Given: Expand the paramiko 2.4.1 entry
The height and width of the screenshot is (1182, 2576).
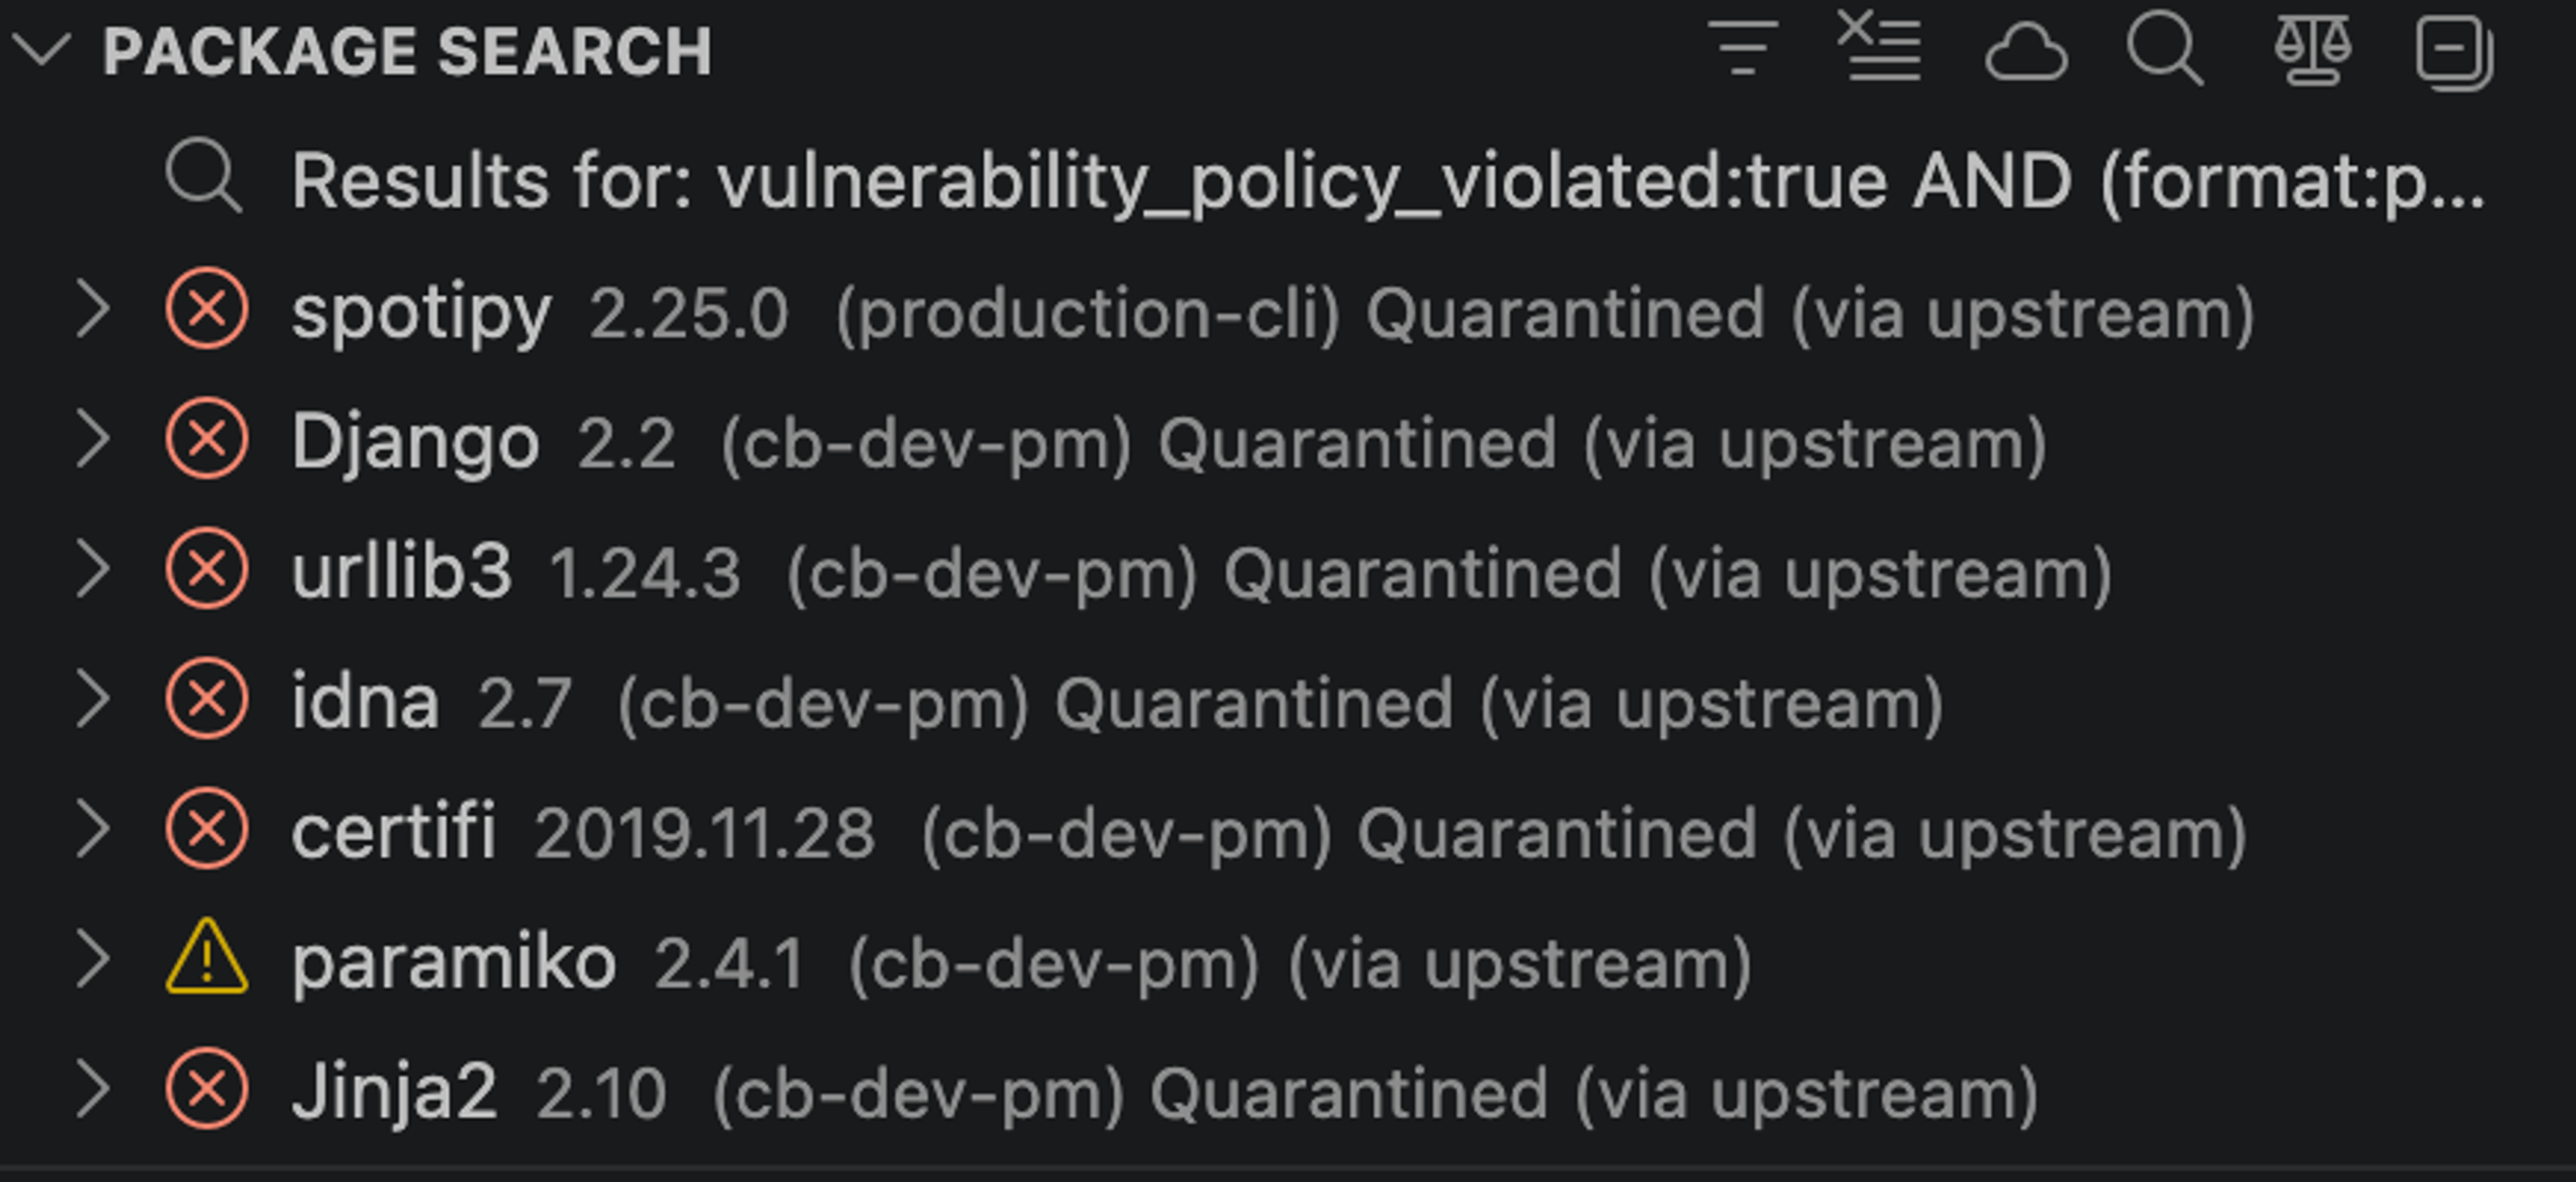Looking at the screenshot, I should tap(95, 958).
